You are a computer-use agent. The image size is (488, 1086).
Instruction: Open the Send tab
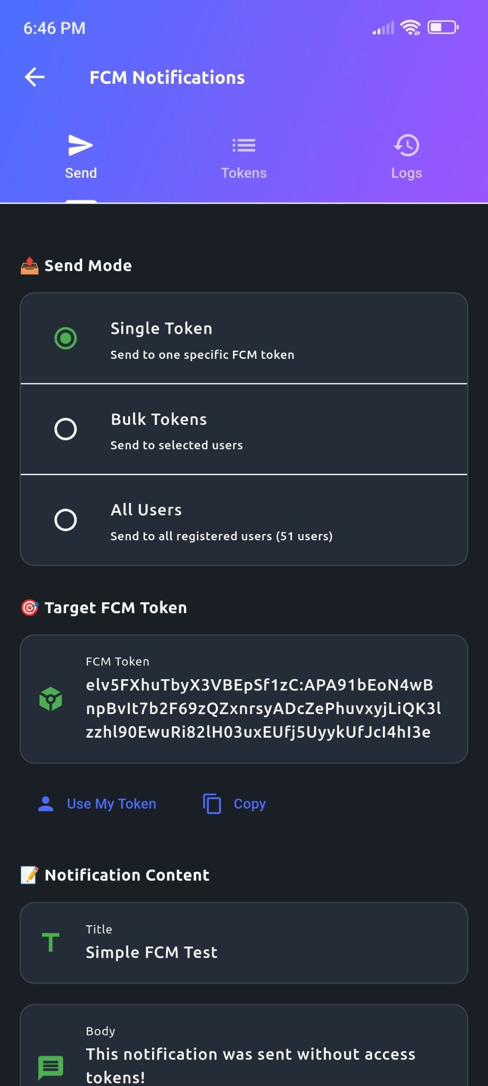pos(81,157)
